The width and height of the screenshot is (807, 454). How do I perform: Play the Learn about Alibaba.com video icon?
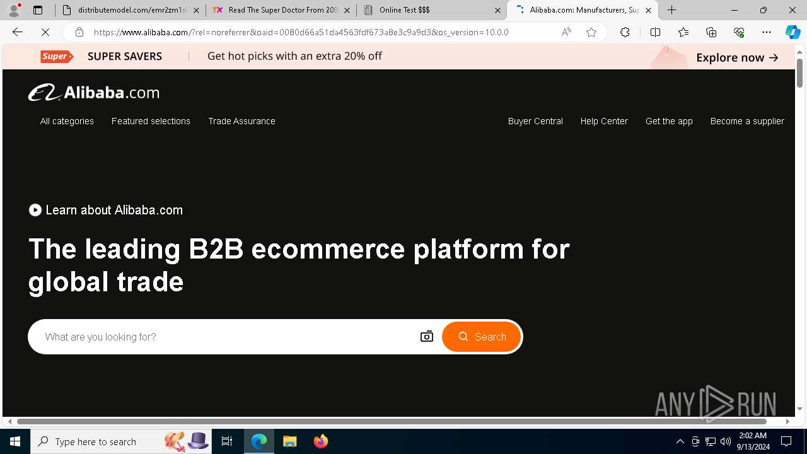point(35,210)
